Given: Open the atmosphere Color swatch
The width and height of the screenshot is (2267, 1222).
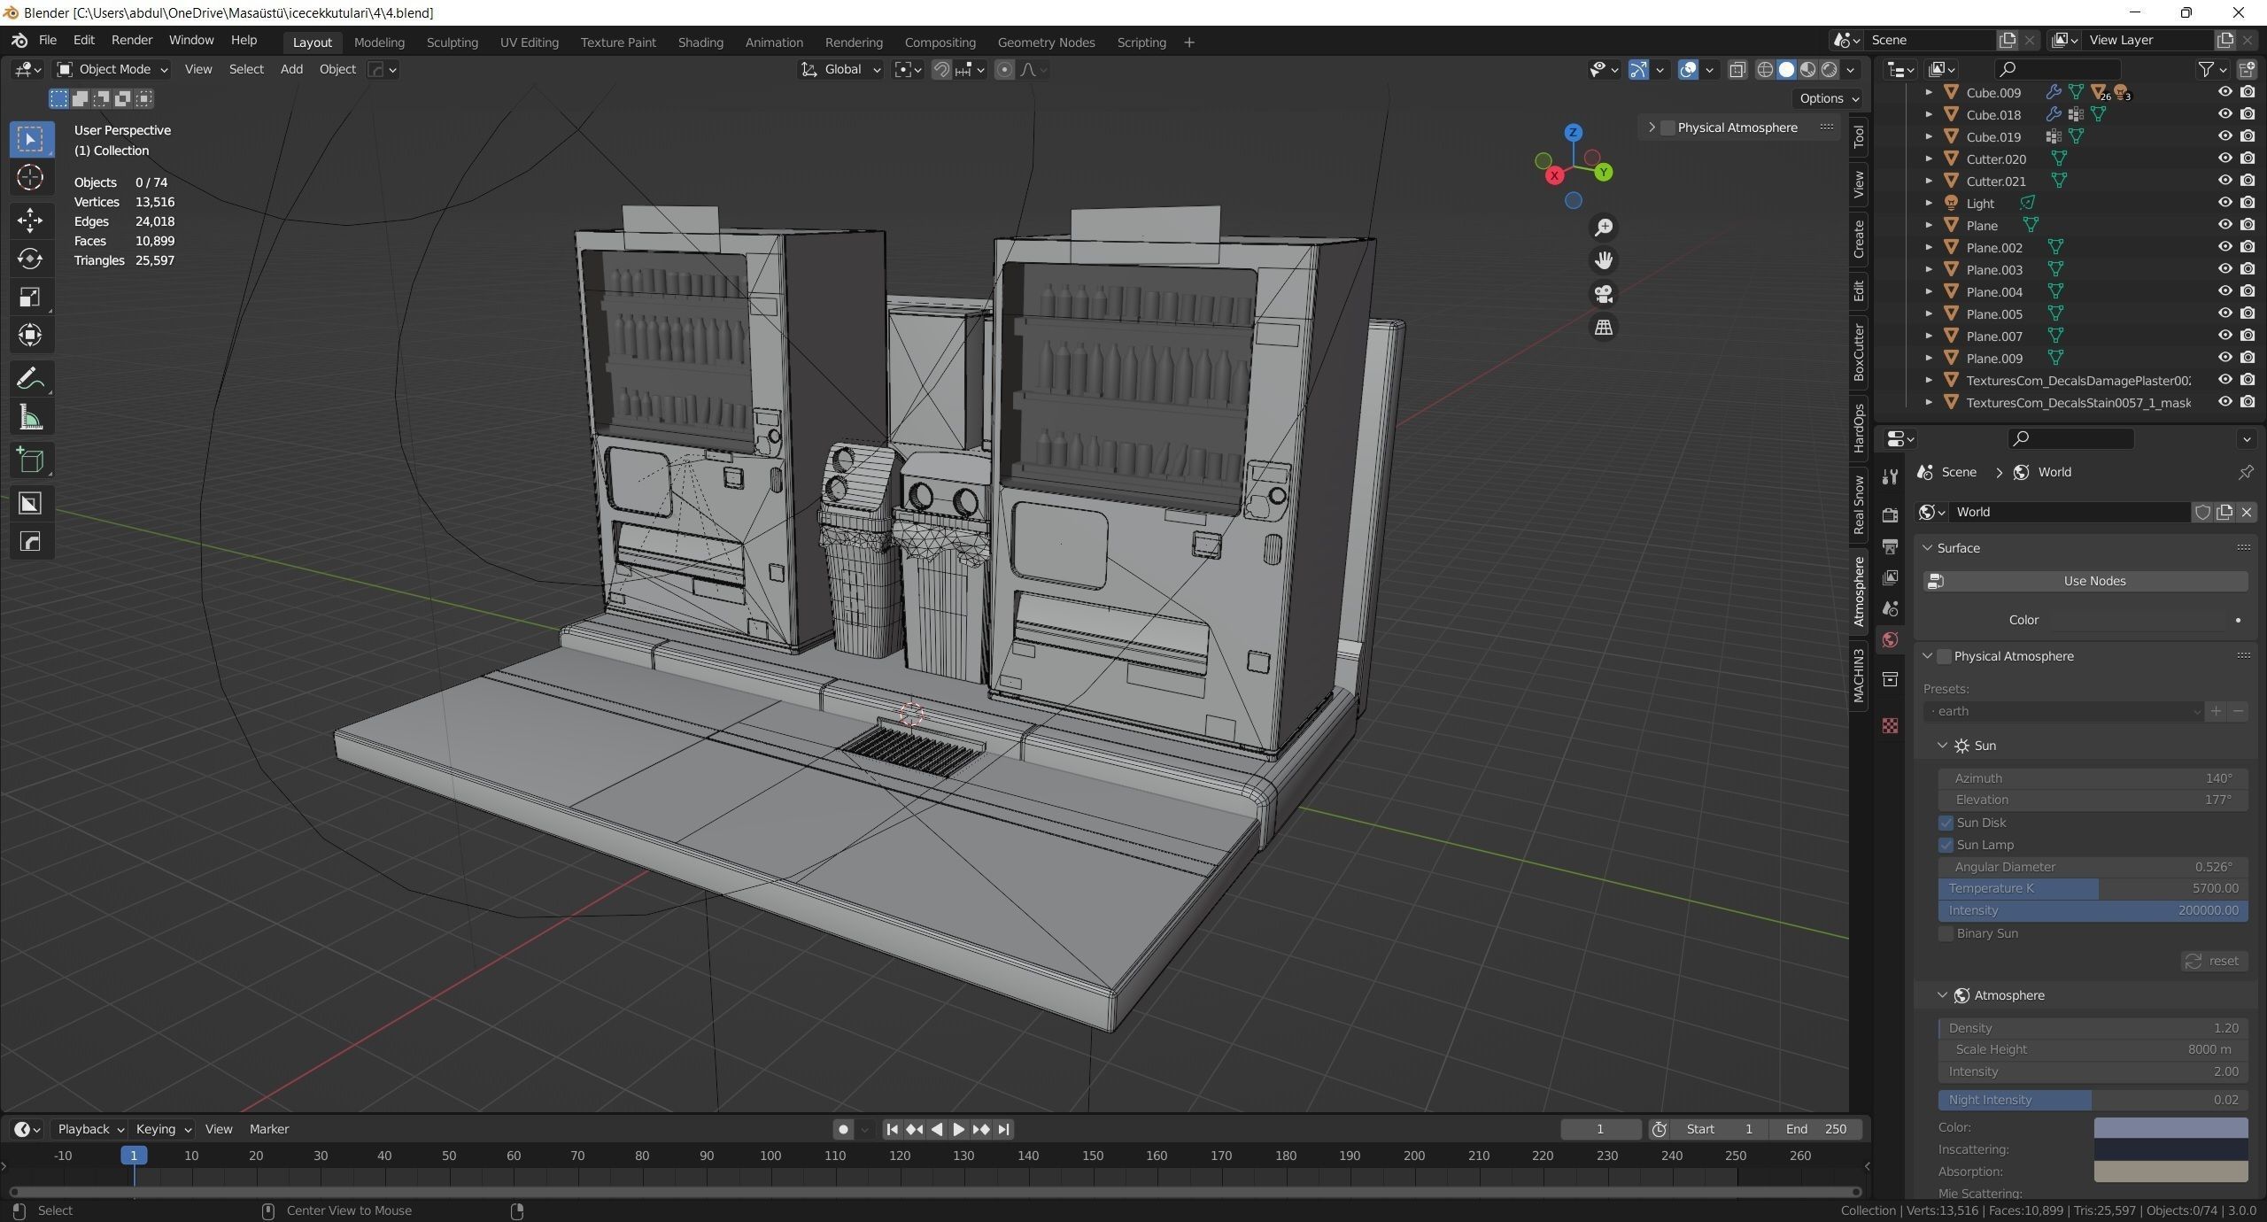Looking at the screenshot, I should 2170,1127.
